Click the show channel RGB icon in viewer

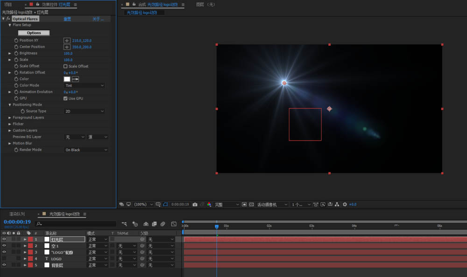point(209,204)
